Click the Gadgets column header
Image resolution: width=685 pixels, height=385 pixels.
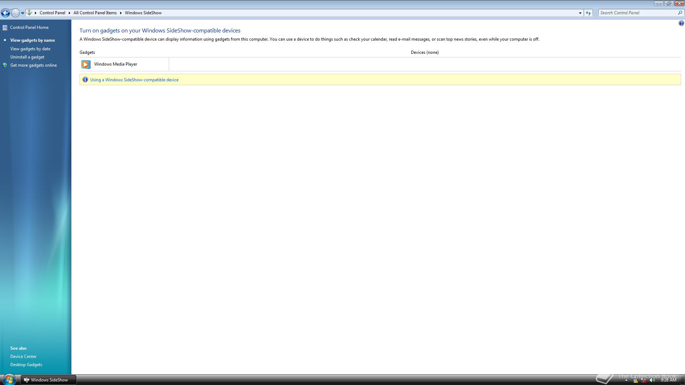tap(87, 52)
